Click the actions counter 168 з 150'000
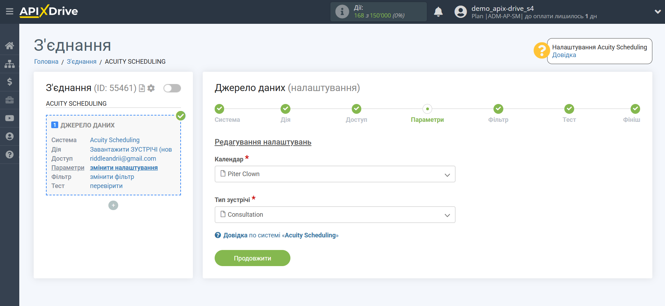Image resolution: width=665 pixels, height=306 pixels. tap(379, 15)
